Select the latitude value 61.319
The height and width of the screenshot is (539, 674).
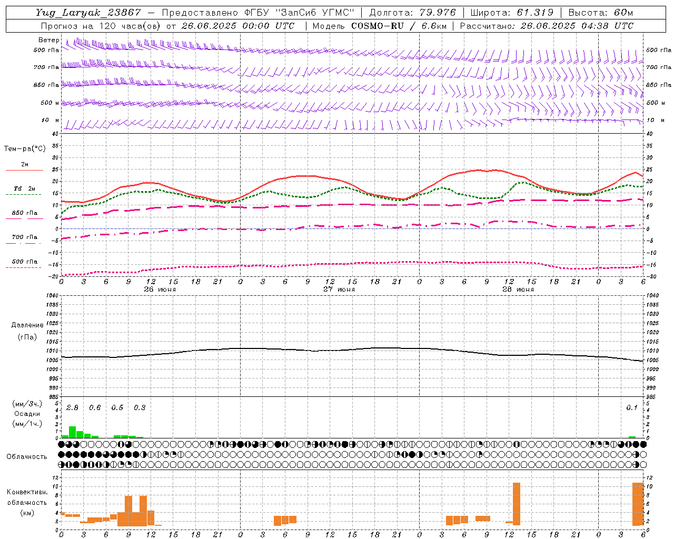535,13
